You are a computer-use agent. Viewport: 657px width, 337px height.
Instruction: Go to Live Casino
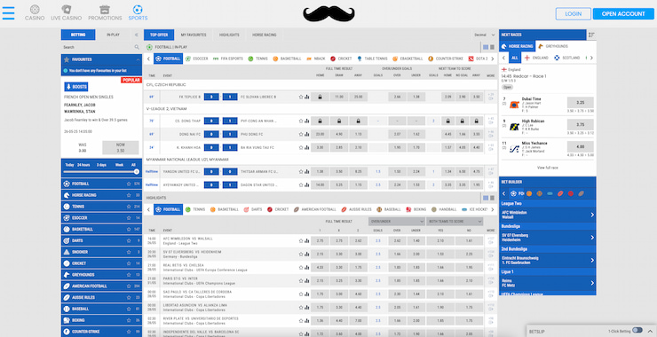[x=67, y=13]
